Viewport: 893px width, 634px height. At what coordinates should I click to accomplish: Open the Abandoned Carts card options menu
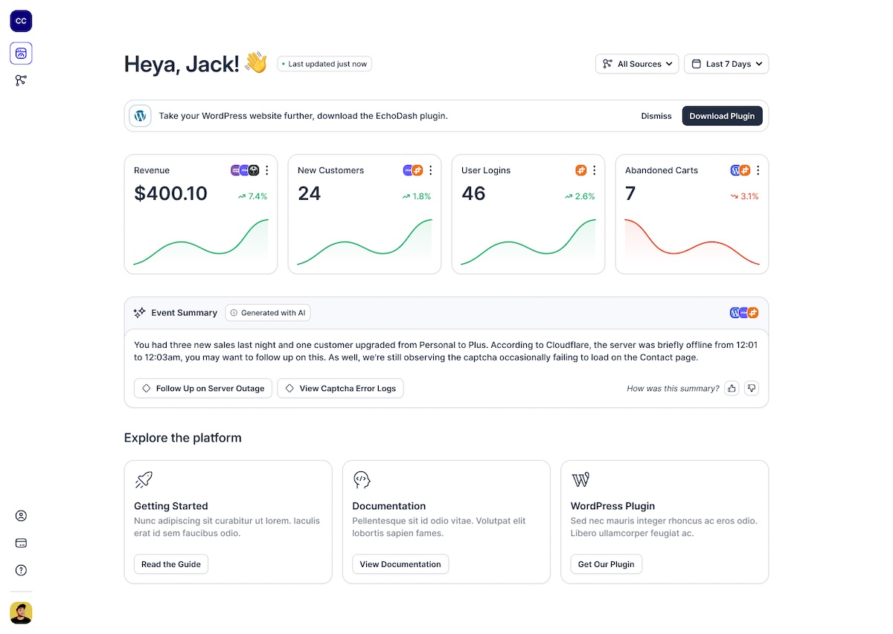pos(758,170)
